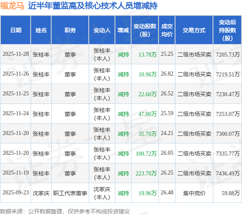Click the 日期 column header
Screen dimensions: 242x215
(16, 30)
